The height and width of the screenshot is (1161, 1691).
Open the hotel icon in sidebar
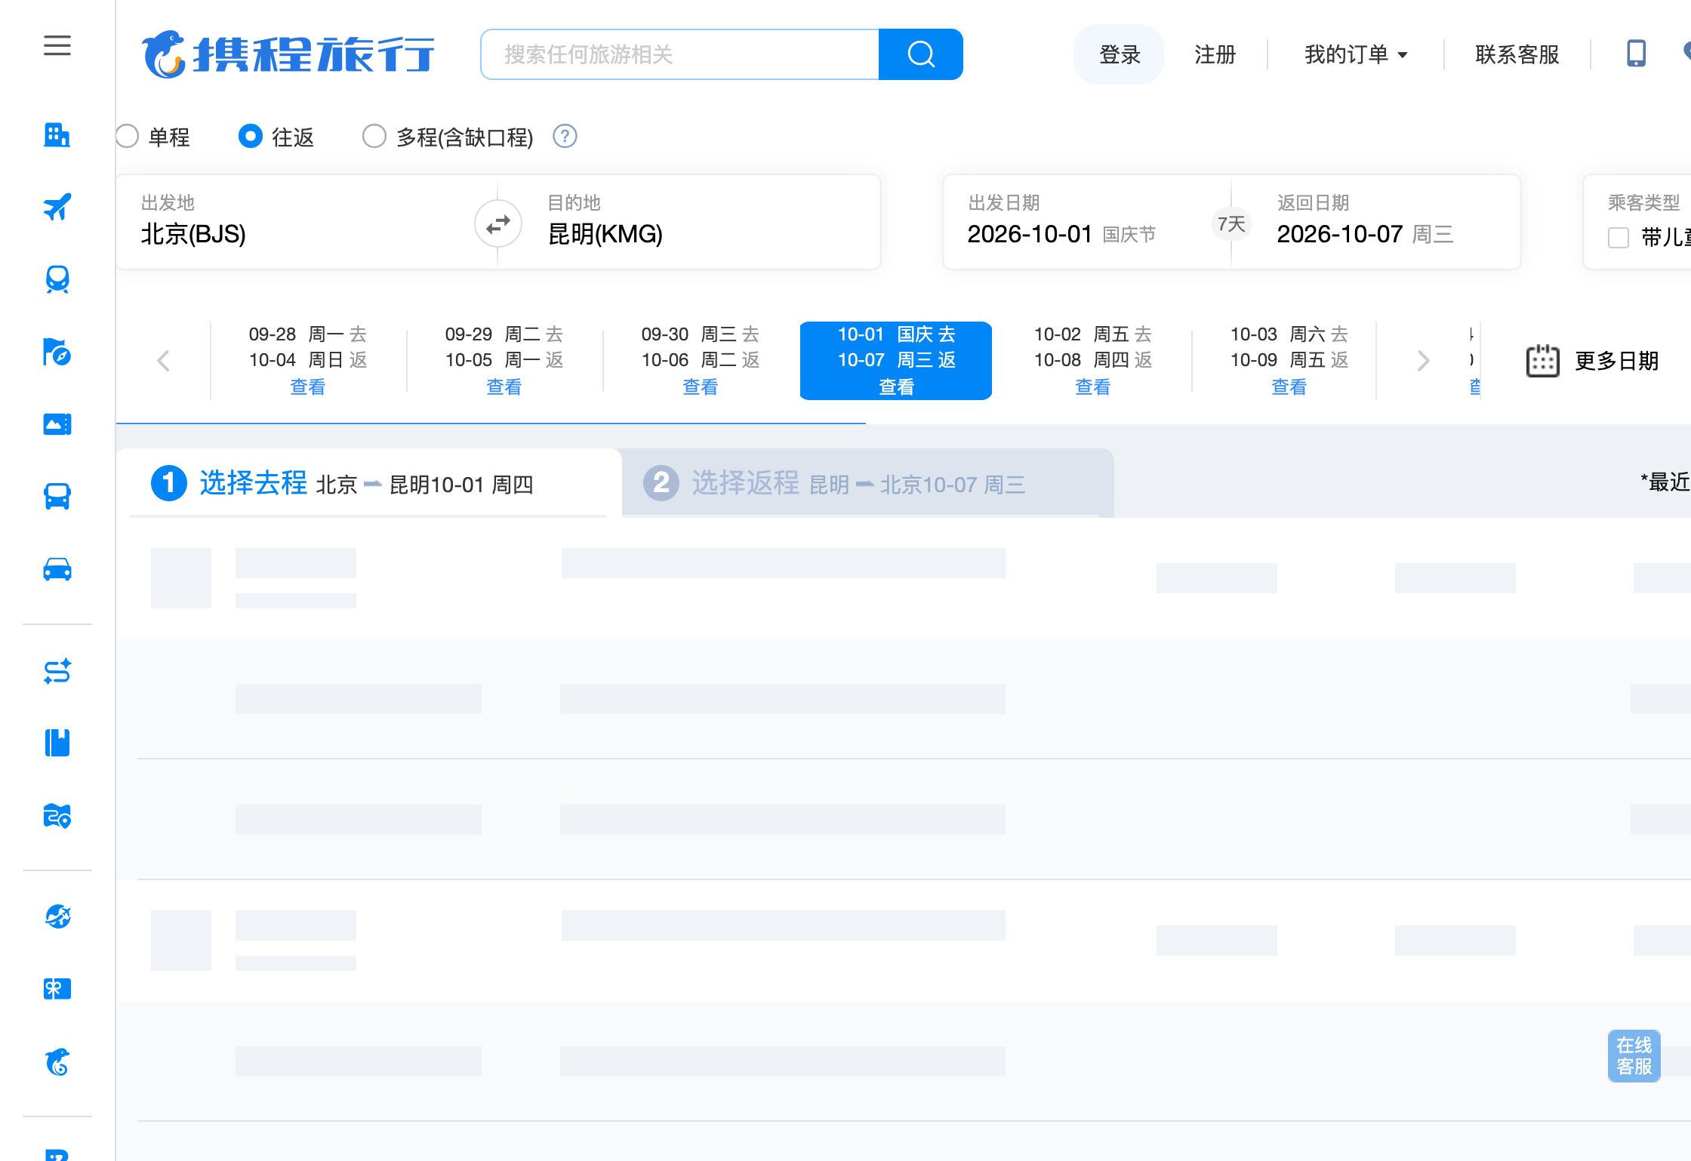pyautogui.click(x=57, y=135)
